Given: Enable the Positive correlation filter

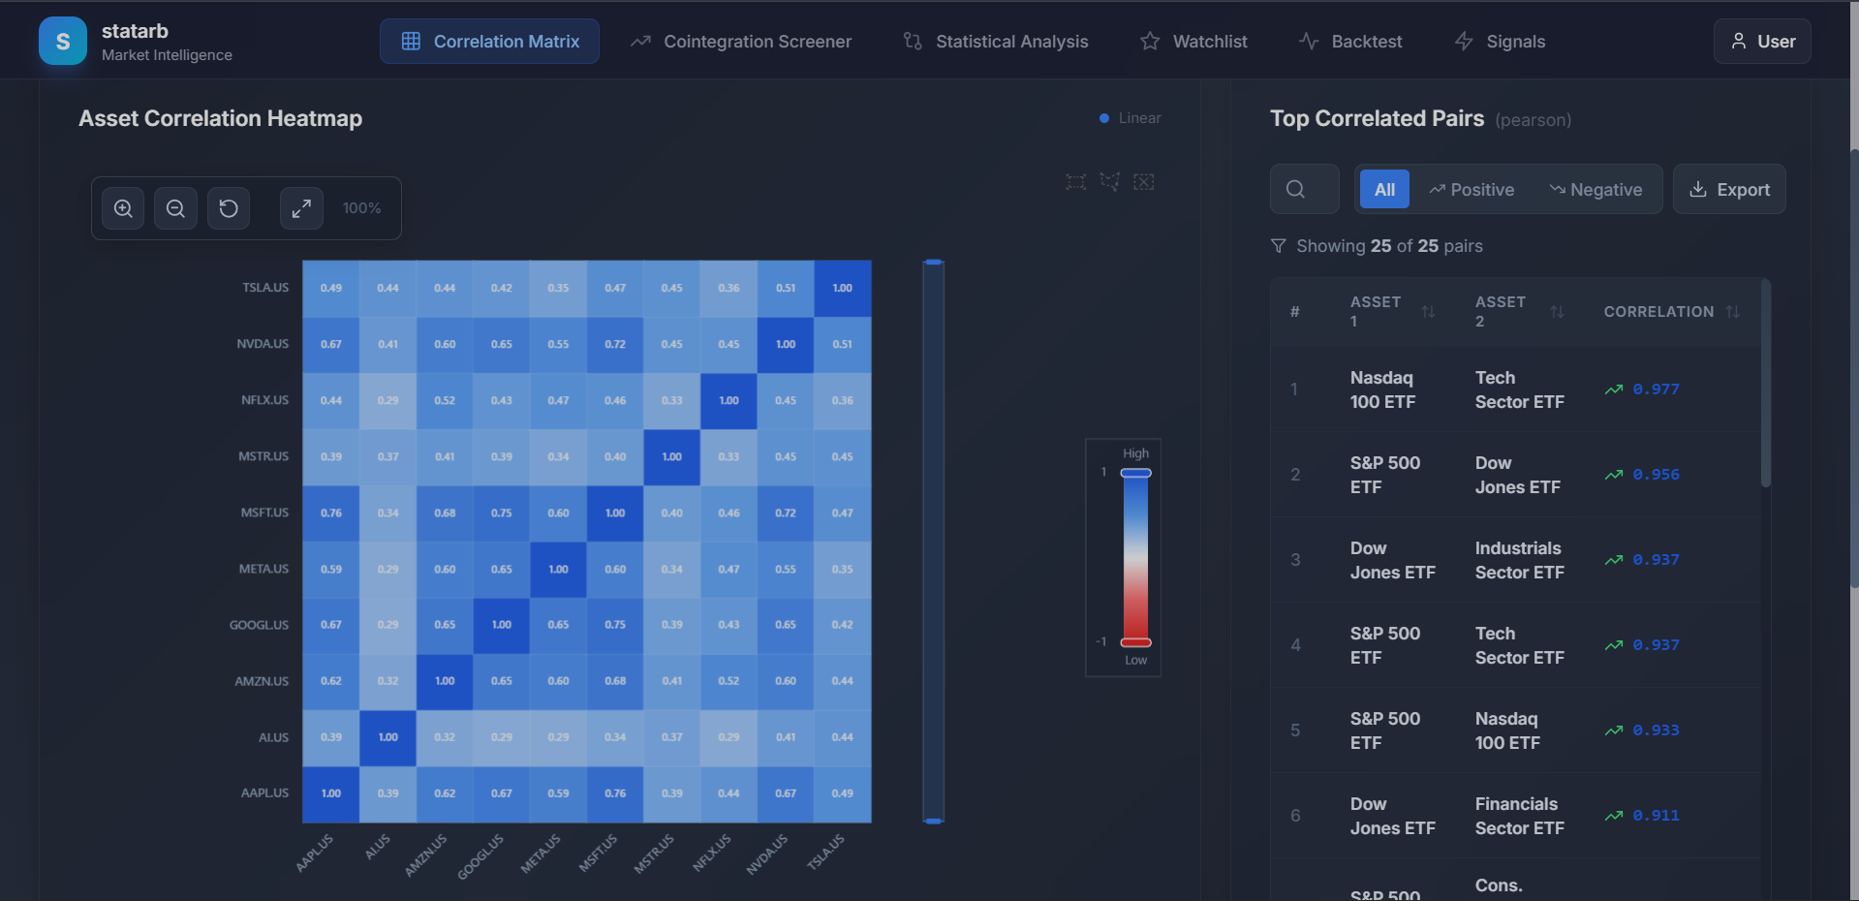Looking at the screenshot, I should (1471, 189).
